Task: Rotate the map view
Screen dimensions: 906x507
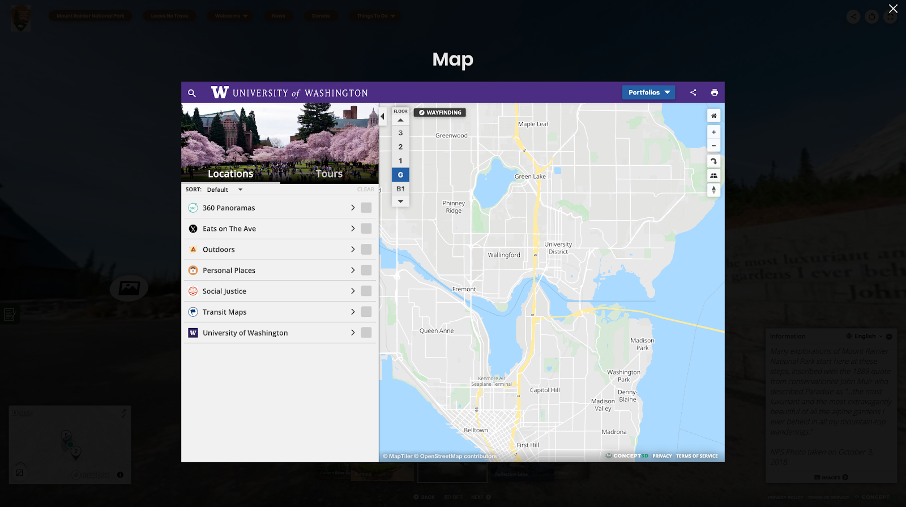Action: point(713,161)
